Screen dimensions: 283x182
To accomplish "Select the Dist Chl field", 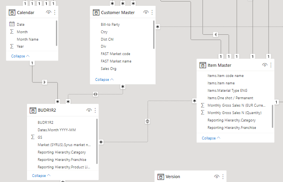I will click(x=107, y=39).
